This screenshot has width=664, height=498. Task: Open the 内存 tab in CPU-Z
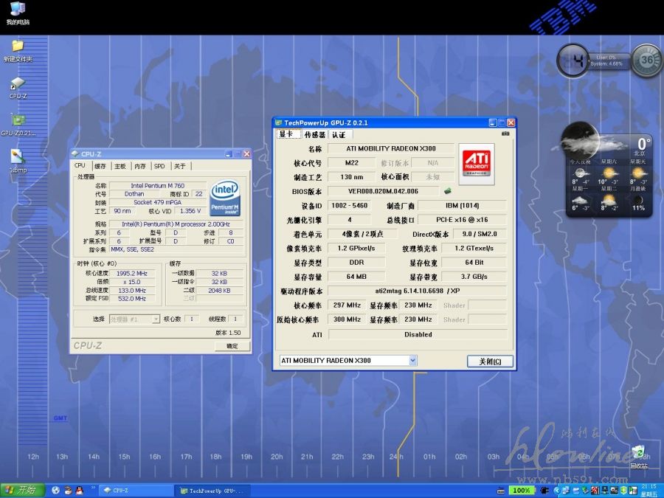140,166
